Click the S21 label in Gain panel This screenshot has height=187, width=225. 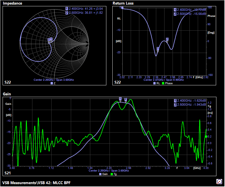point(8,173)
